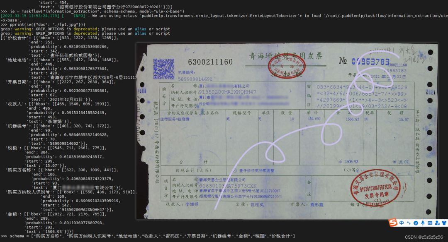This screenshot has height=242, width=448.
Task: Toggle Chinese/English mode with the 中 icon
Action: coord(402,222)
